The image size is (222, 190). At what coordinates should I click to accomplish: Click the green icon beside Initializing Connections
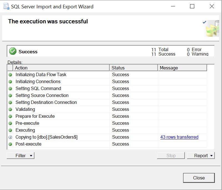[x=10, y=81]
